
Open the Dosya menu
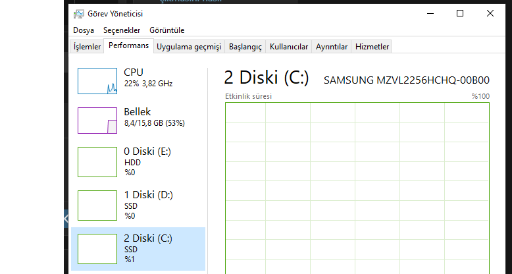pyautogui.click(x=84, y=30)
